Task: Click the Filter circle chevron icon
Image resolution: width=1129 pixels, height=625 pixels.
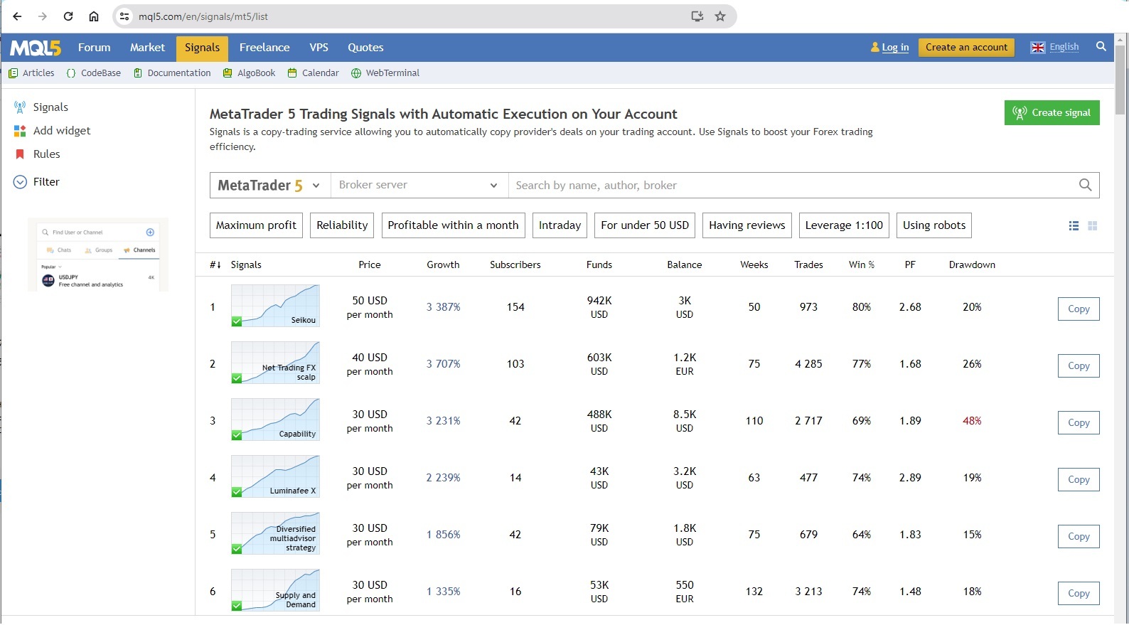Action: [x=20, y=182]
